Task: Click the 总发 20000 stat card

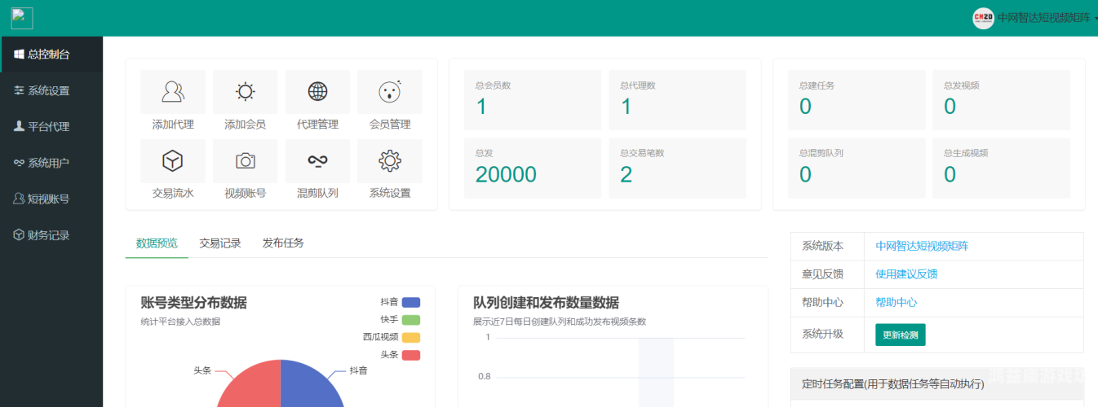Action: coord(533,168)
